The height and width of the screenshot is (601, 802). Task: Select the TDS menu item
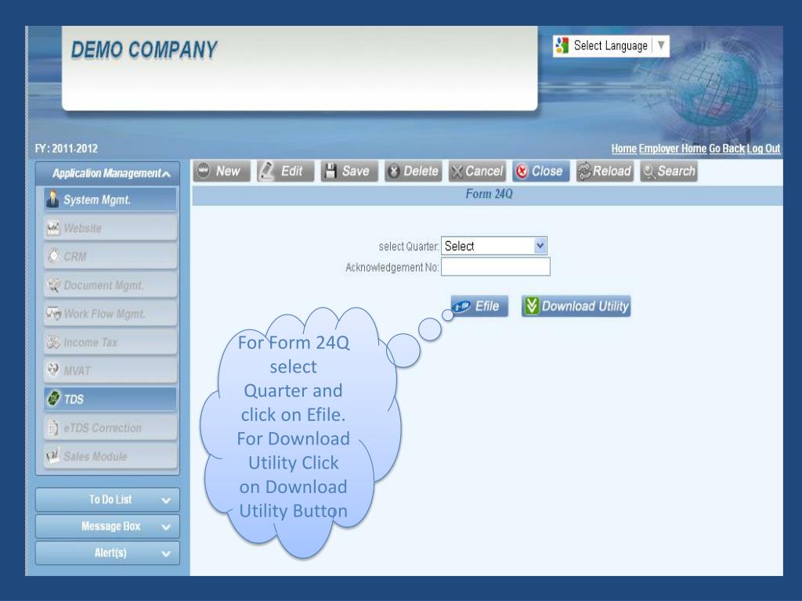tap(110, 399)
